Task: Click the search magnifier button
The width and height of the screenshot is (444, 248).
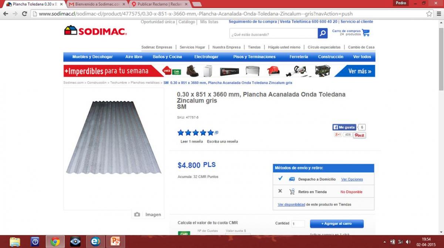Action: click(x=323, y=33)
